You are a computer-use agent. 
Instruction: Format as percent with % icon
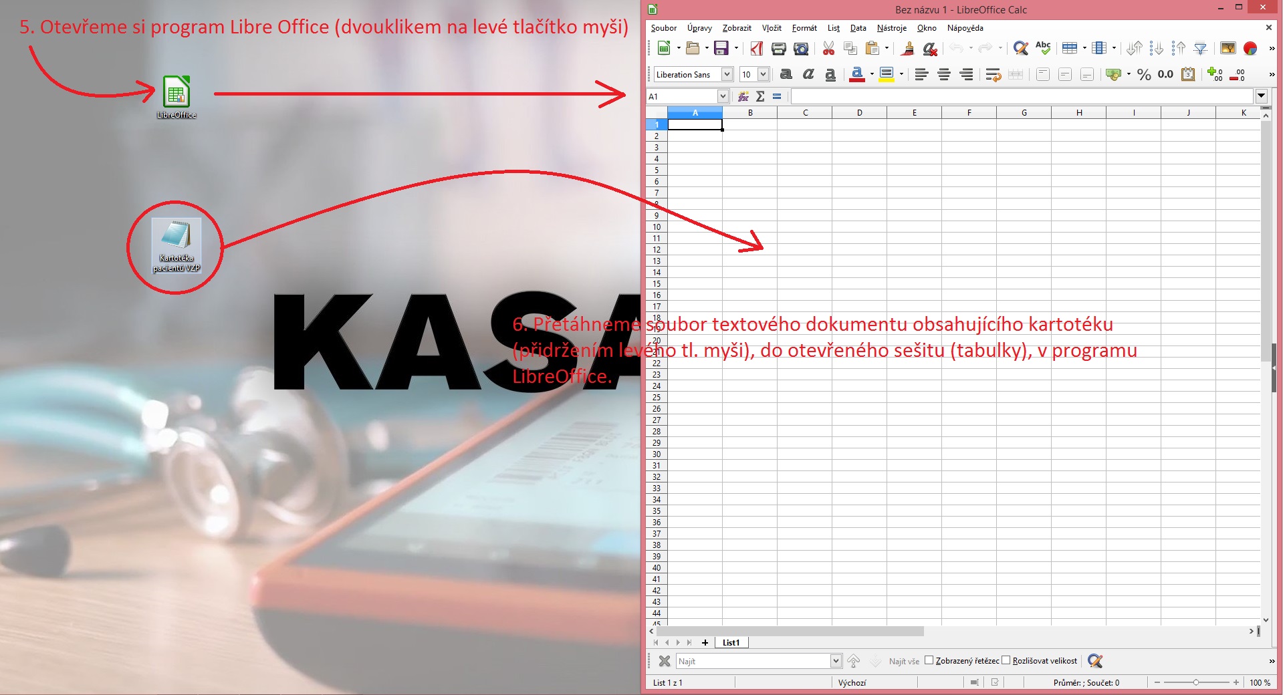[x=1144, y=75]
